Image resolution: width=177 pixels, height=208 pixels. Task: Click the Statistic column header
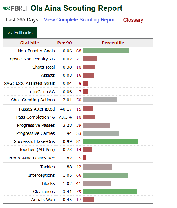29,43
